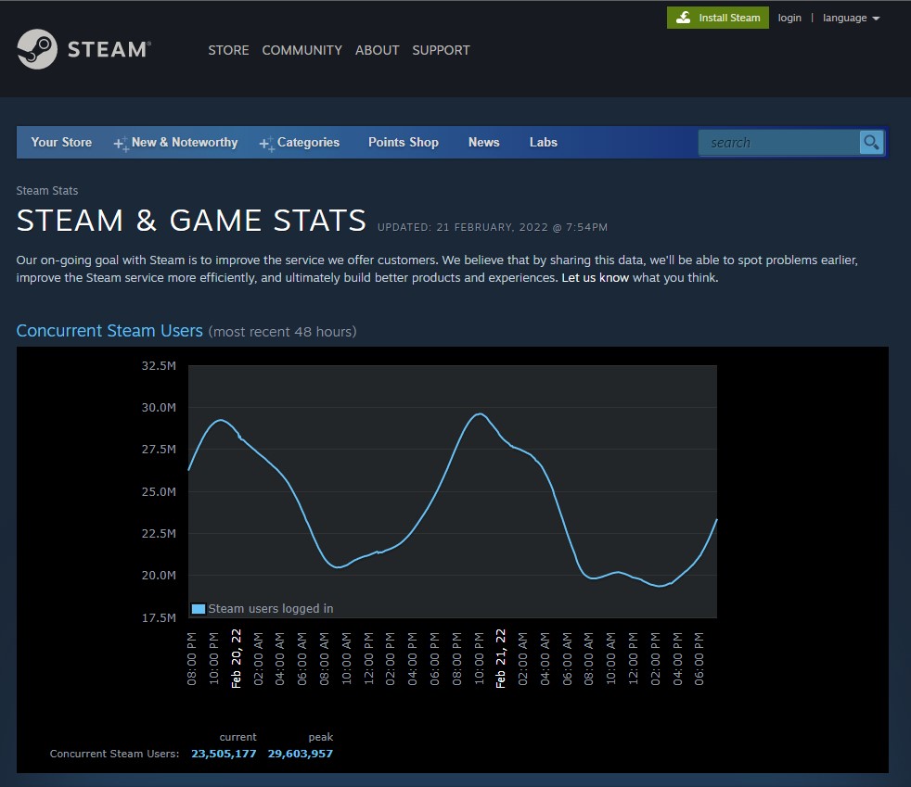
Task: Click the 27.5M y-axis label
Action: pos(159,450)
